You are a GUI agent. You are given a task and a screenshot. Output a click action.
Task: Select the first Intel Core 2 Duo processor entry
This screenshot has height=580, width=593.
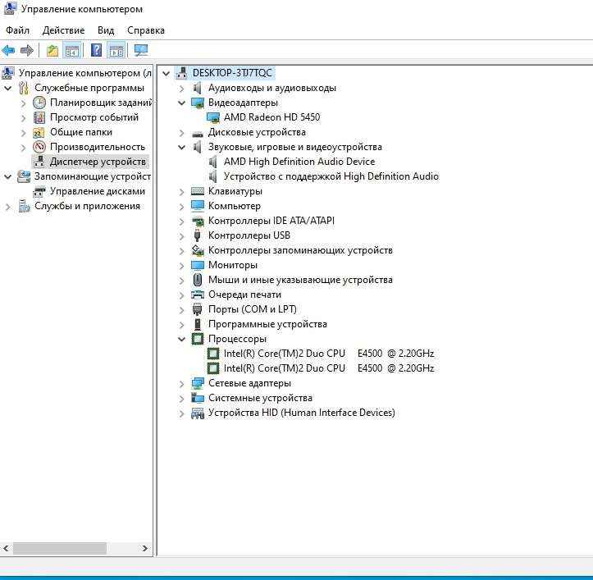[x=328, y=354]
